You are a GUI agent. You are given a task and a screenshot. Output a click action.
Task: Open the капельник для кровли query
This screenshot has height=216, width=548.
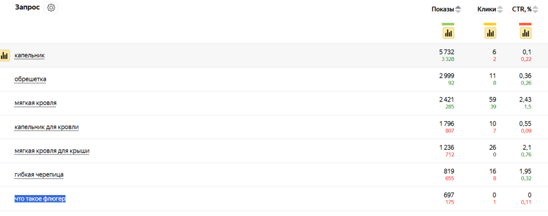click(x=47, y=127)
